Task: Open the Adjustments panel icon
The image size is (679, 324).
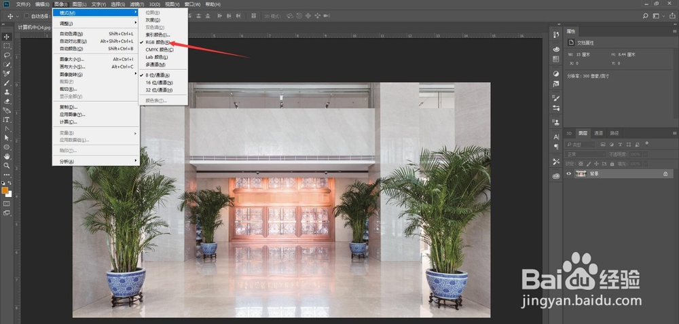Action: click(556, 73)
